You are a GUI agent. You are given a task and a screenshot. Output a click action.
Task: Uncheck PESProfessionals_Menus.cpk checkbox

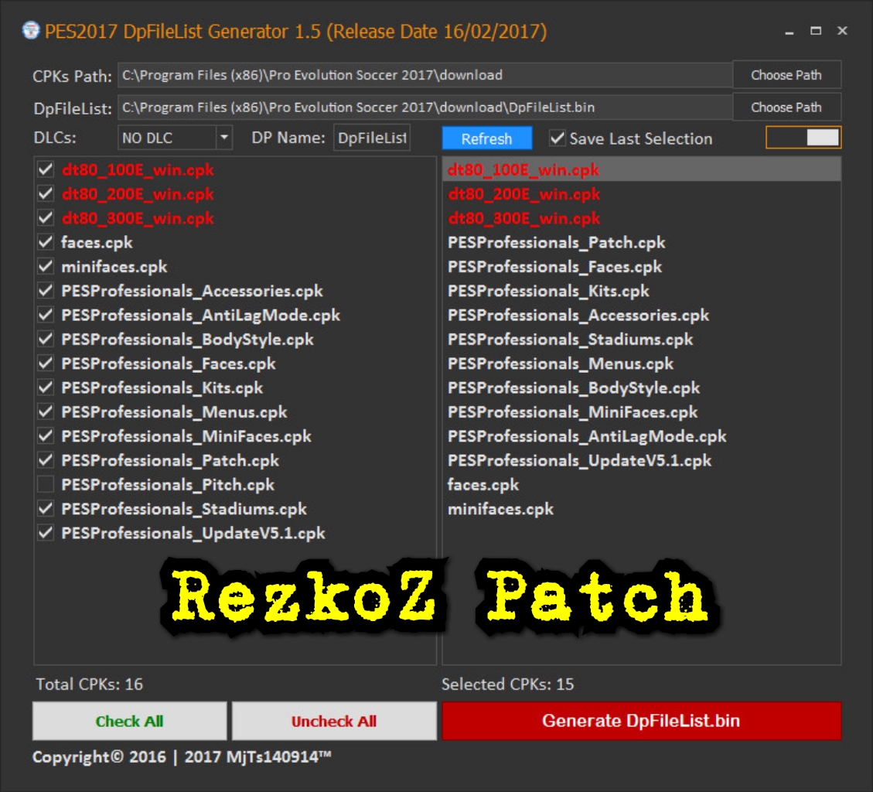pos(46,411)
